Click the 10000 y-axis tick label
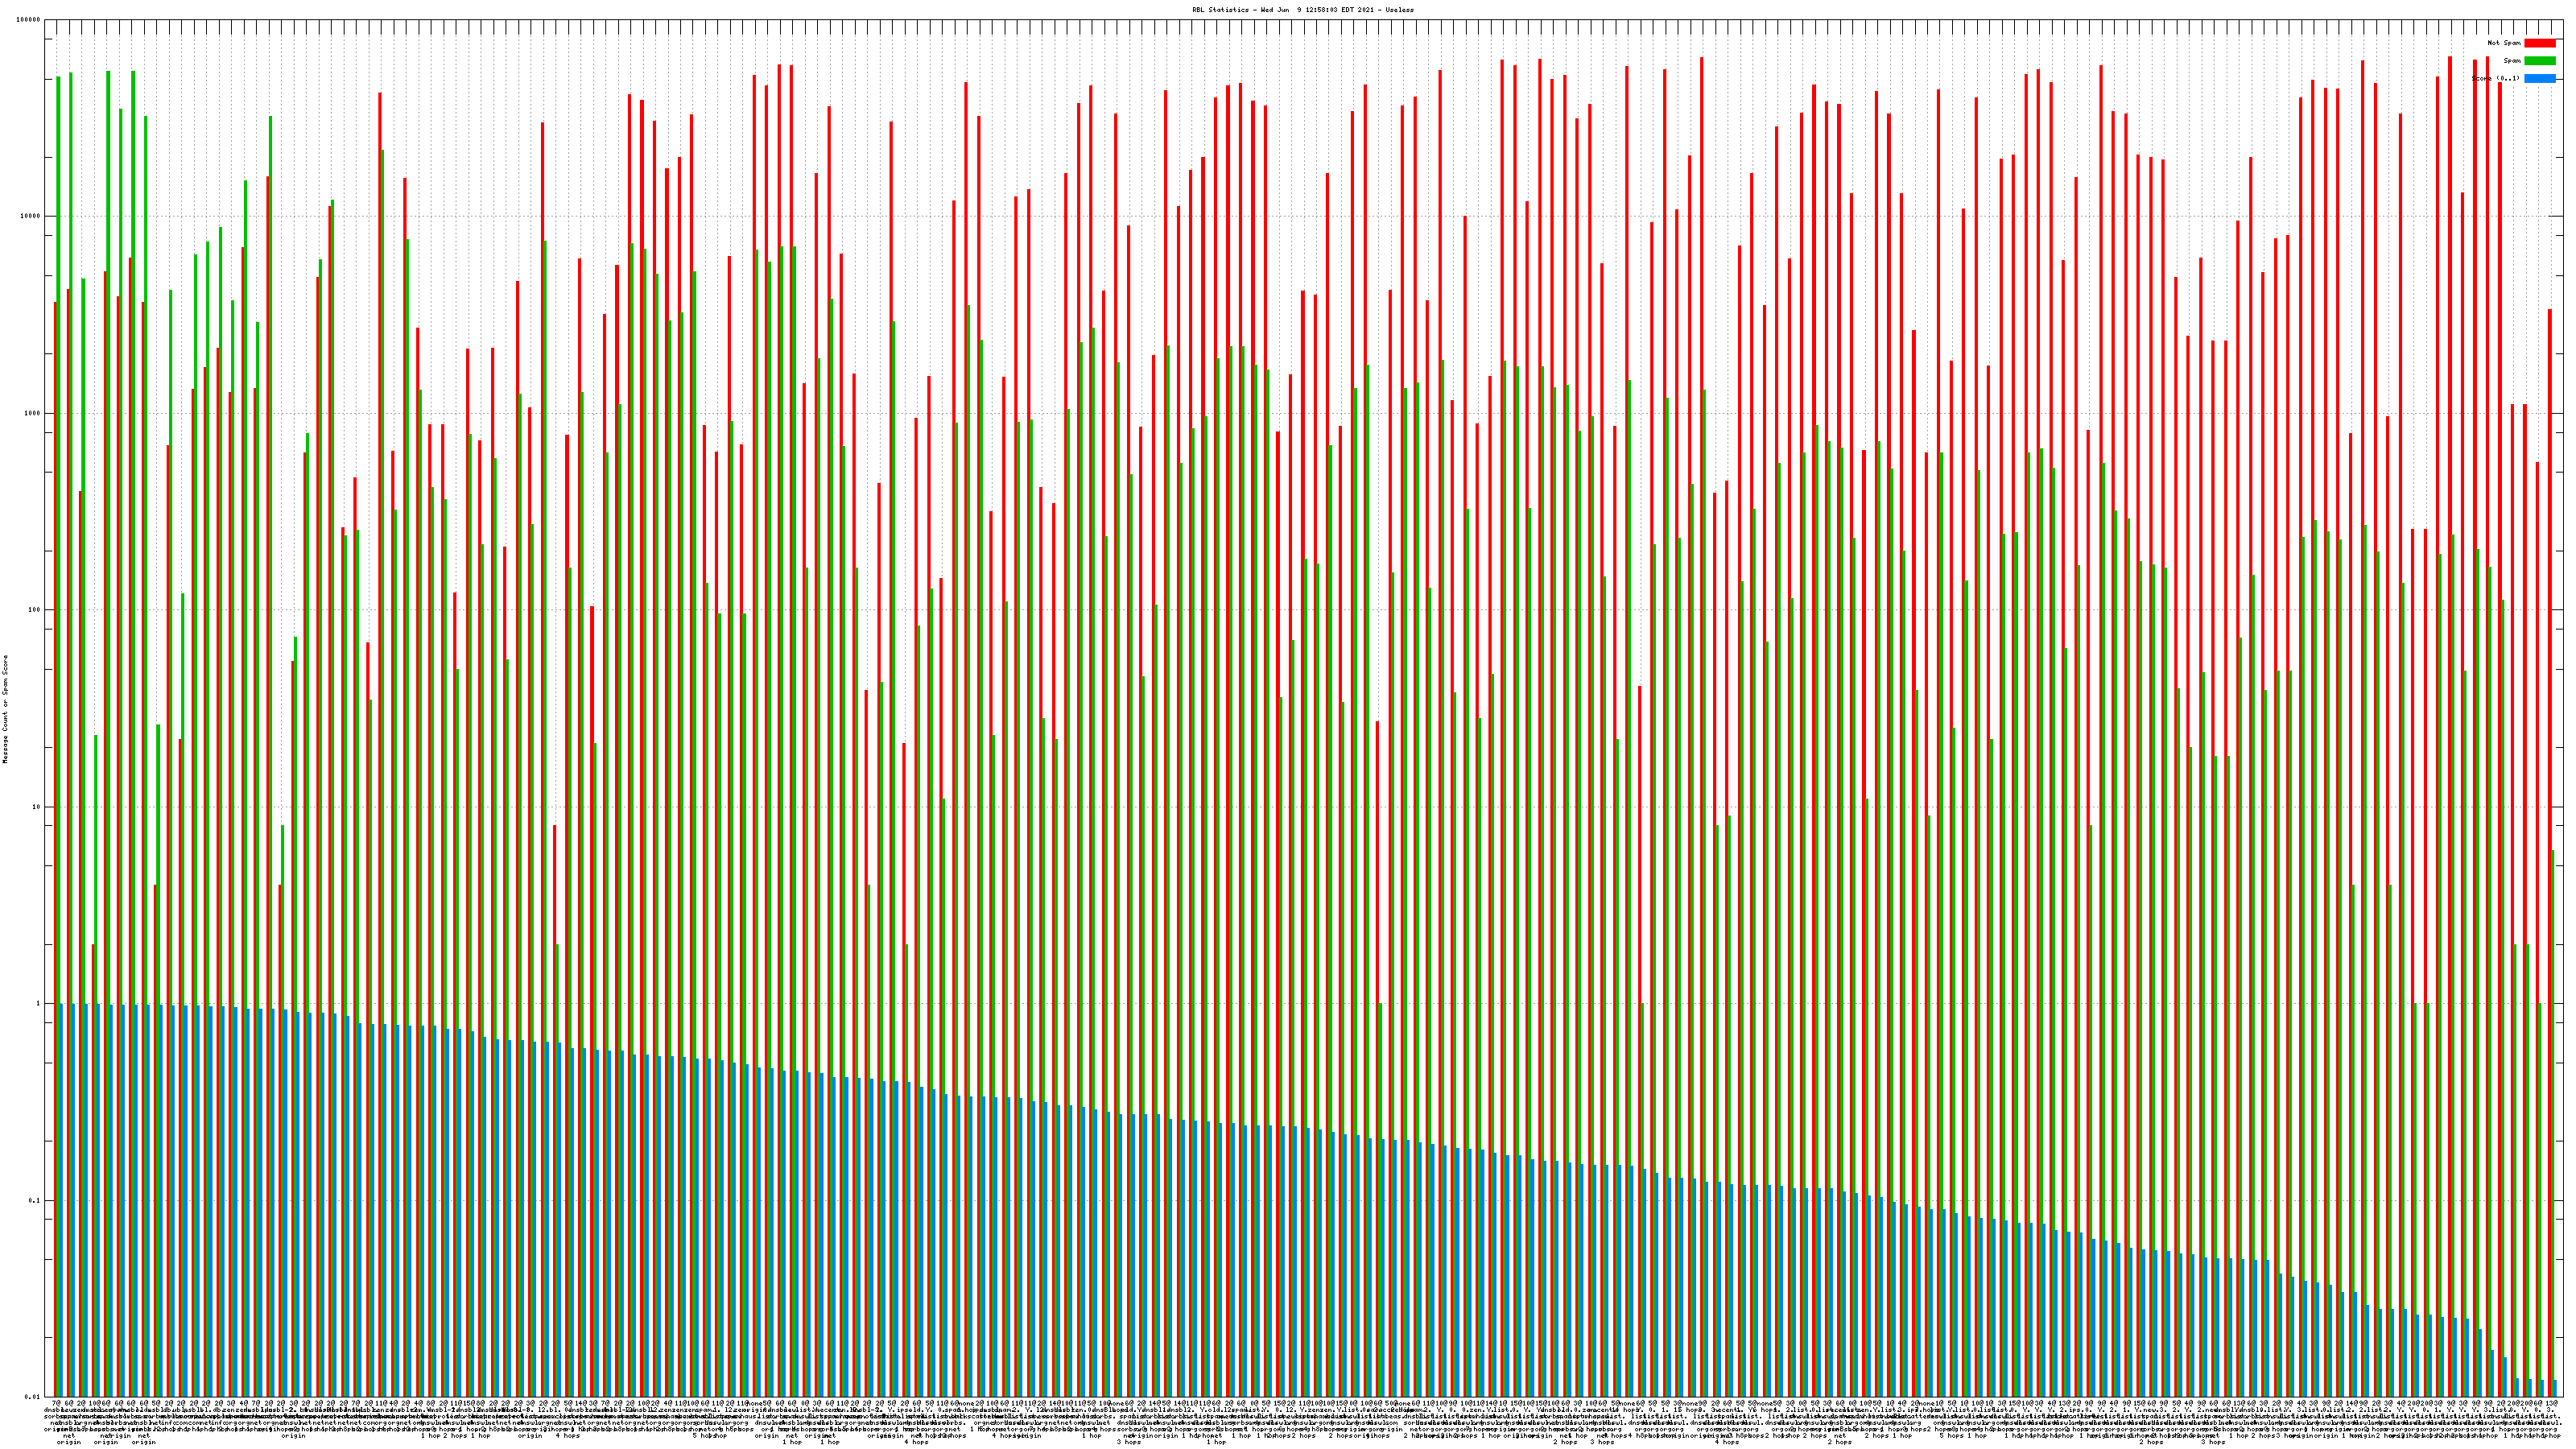The image size is (2576, 1449). (x=31, y=217)
